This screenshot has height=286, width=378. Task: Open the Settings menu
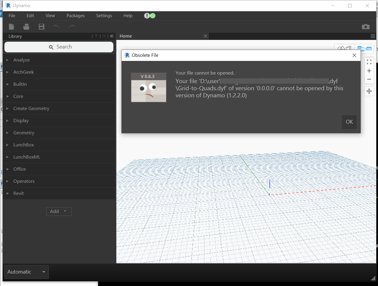coord(104,16)
